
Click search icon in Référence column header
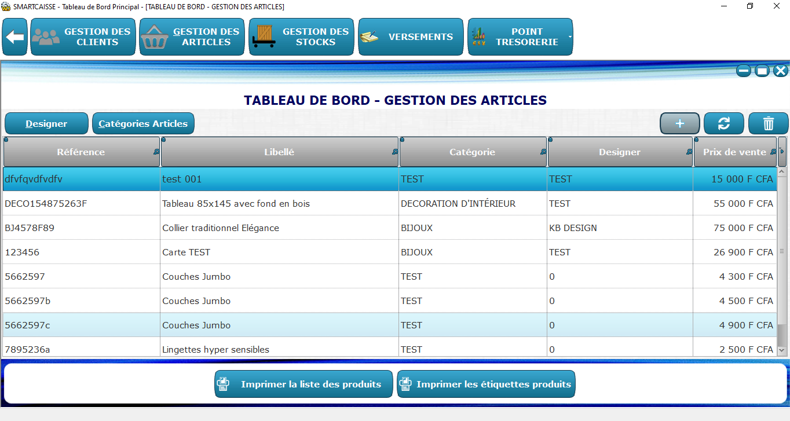click(156, 152)
